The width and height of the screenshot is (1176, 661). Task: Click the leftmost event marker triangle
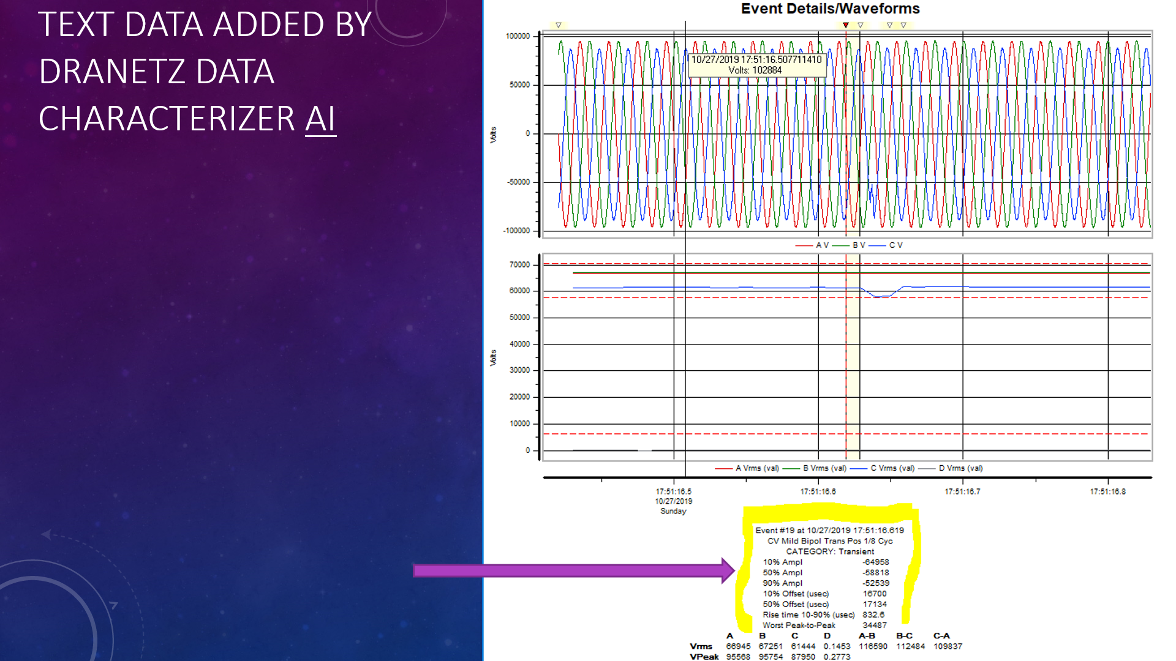coord(558,25)
